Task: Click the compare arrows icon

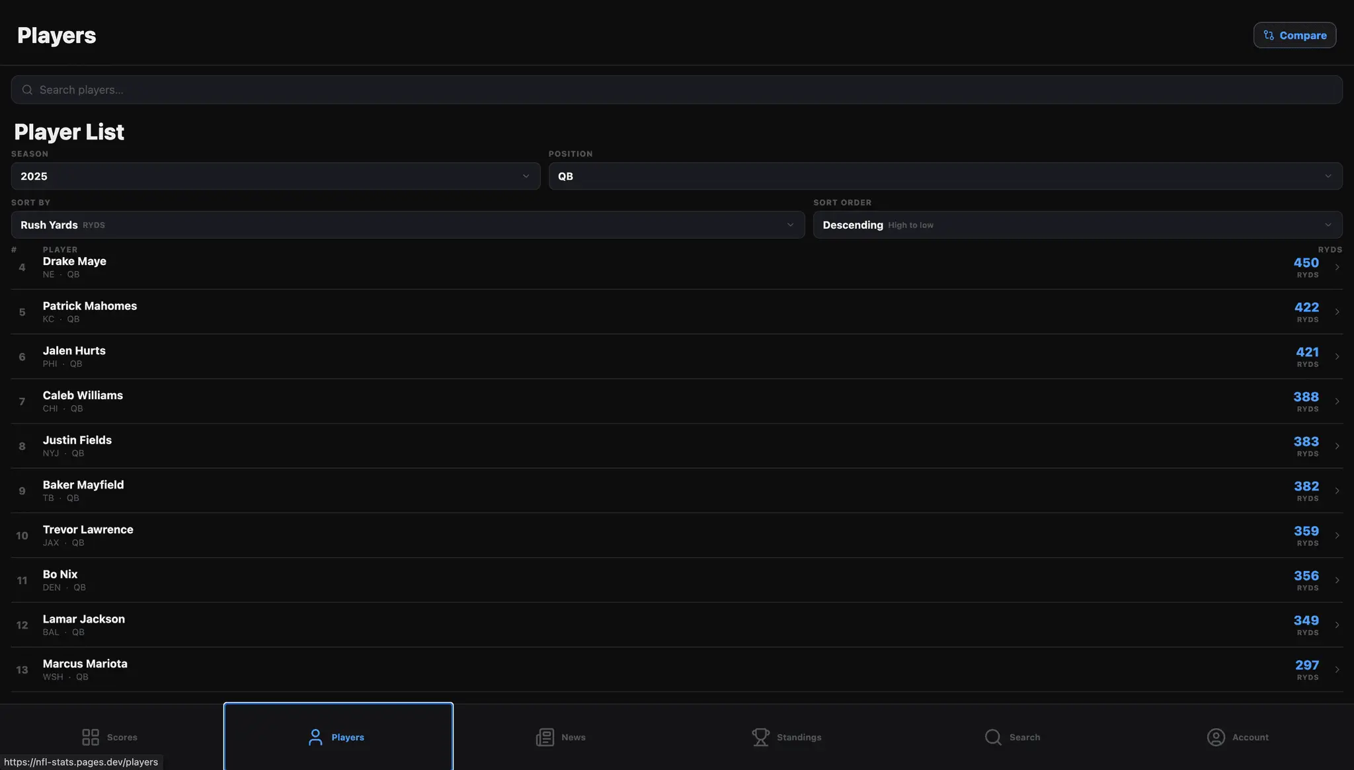Action: coord(1269,36)
